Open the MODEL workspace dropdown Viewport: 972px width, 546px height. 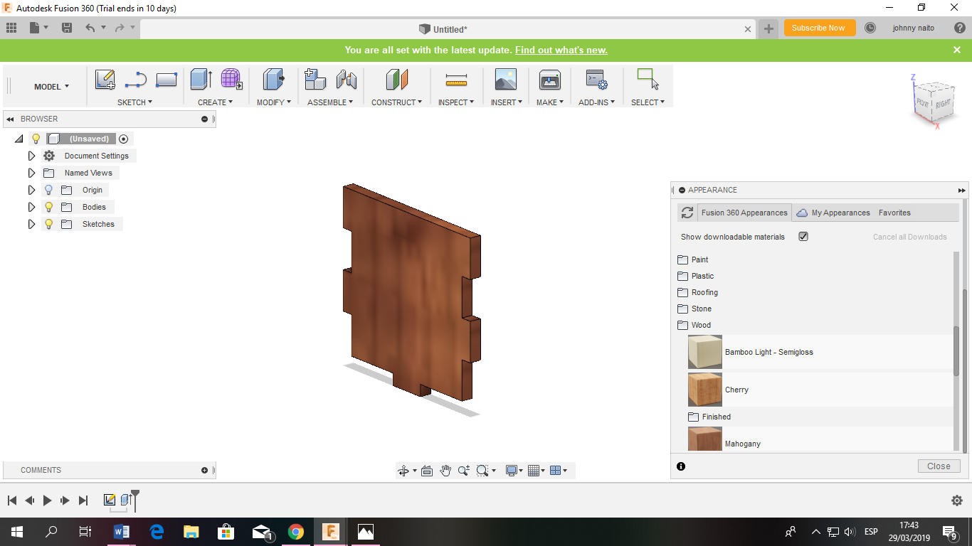pos(52,87)
